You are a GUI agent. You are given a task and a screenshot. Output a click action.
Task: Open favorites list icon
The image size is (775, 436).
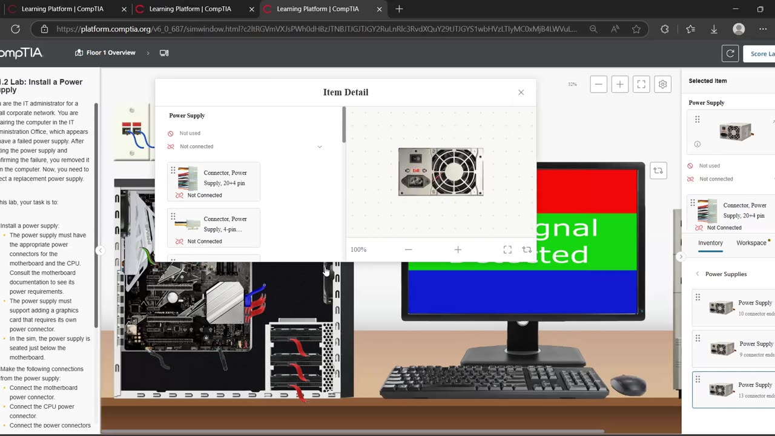pyautogui.click(x=691, y=29)
